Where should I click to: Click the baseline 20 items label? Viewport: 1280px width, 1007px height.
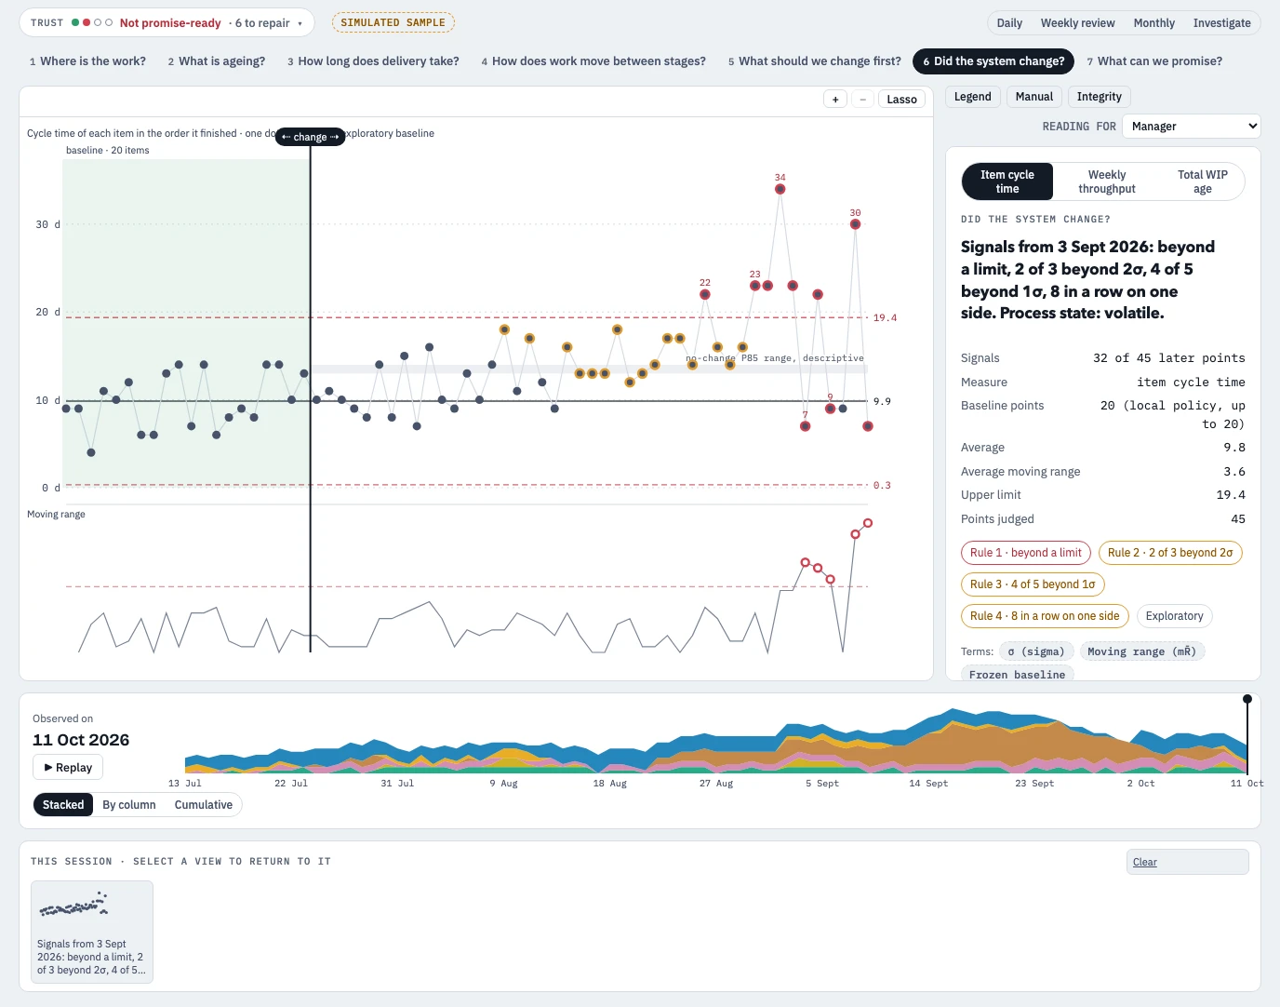[x=108, y=151]
